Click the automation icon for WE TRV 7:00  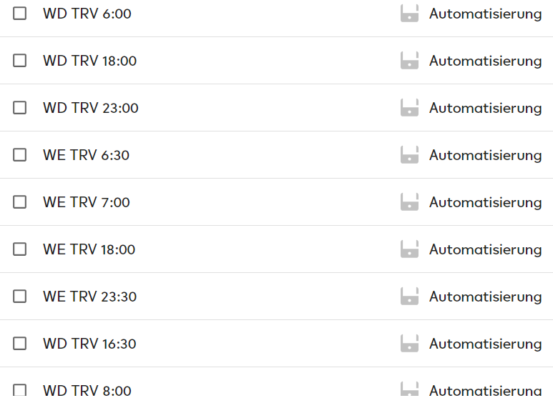409,202
